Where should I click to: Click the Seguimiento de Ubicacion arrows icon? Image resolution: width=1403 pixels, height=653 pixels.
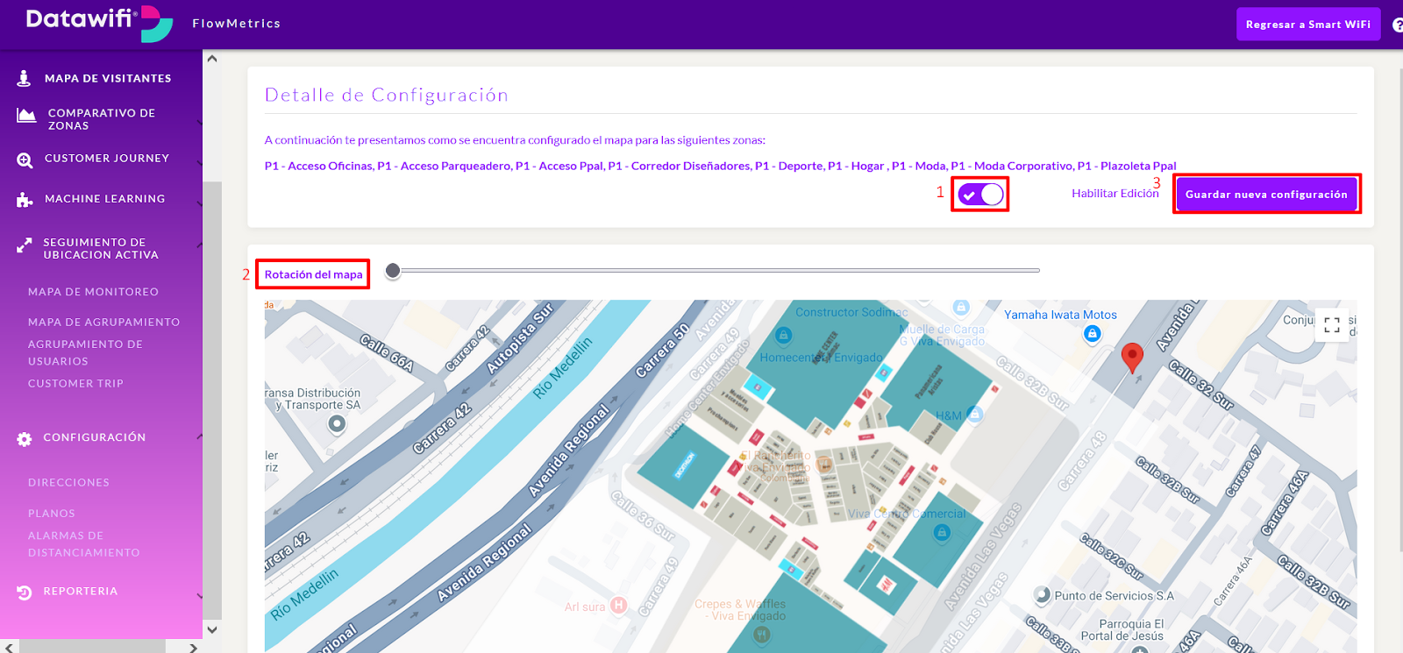[x=25, y=246]
